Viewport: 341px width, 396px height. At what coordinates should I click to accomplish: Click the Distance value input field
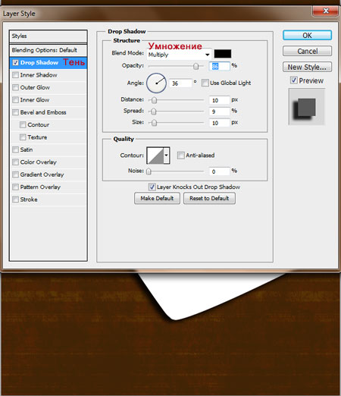220,100
